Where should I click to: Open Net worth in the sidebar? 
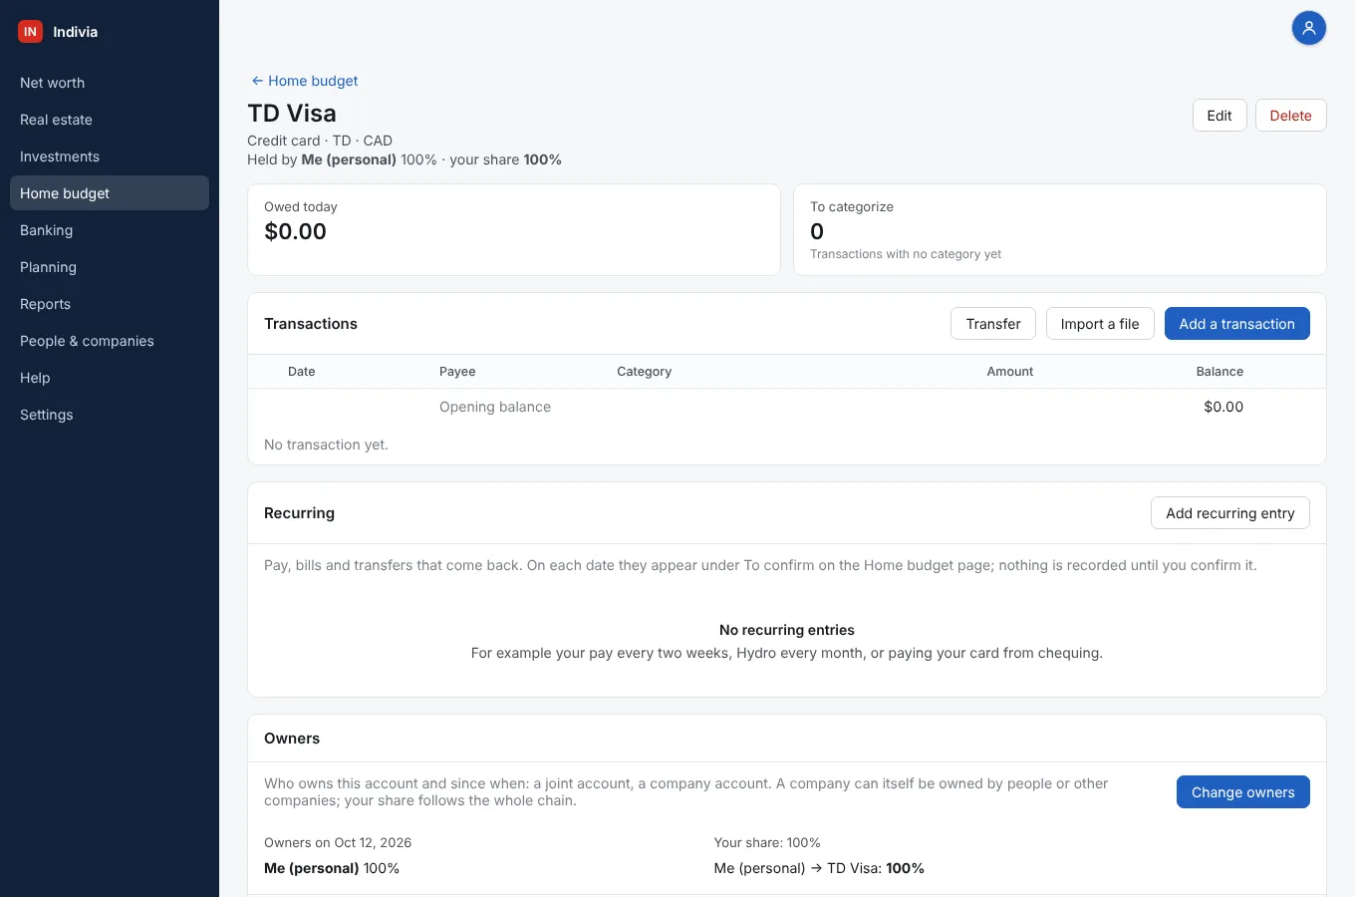pos(110,83)
